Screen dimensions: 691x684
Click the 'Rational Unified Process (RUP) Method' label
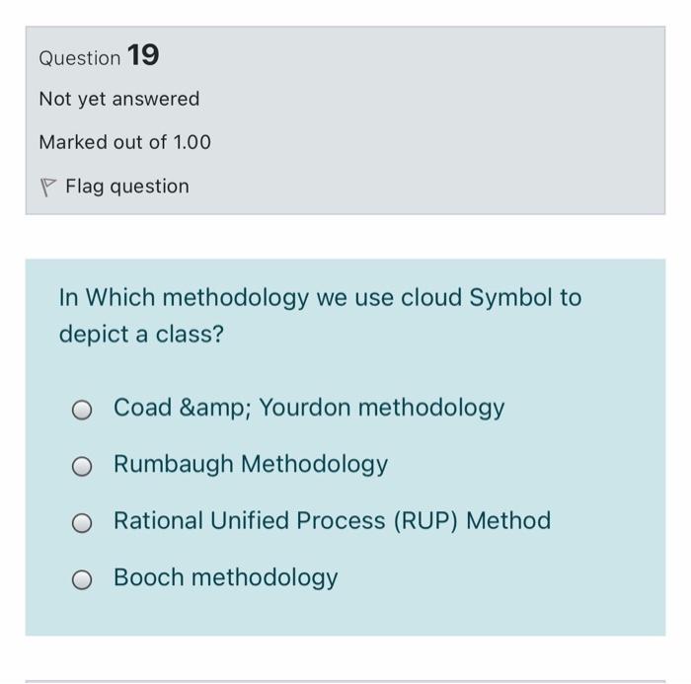(x=332, y=520)
